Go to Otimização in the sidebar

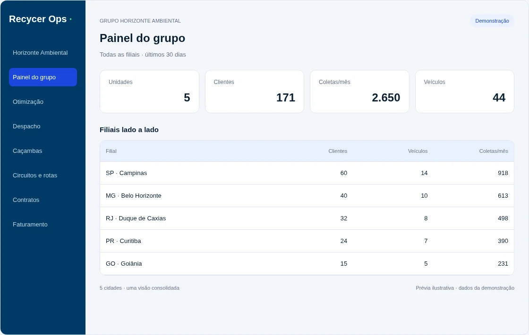[43, 102]
